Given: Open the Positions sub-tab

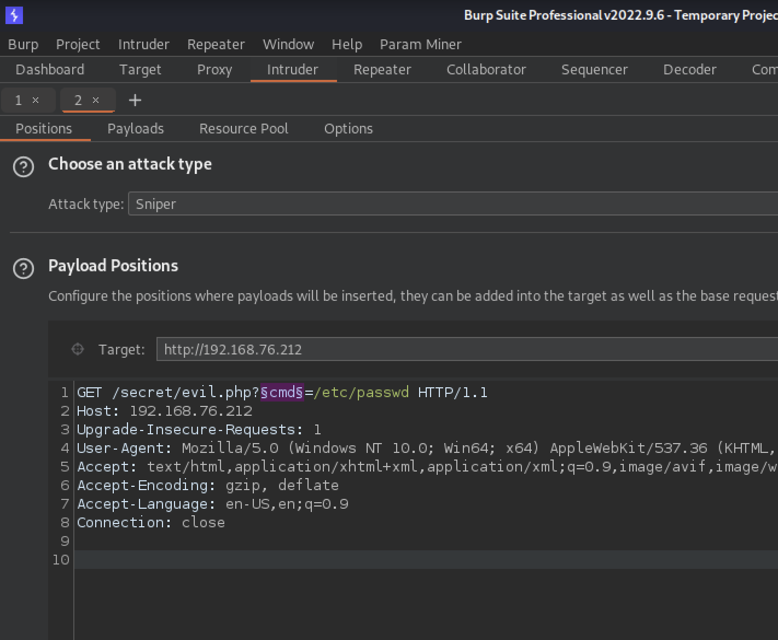Looking at the screenshot, I should pyautogui.click(x=44, y=129).
